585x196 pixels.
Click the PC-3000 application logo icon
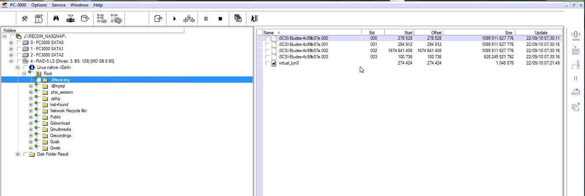pyautogui.click(x=4, y=5)
